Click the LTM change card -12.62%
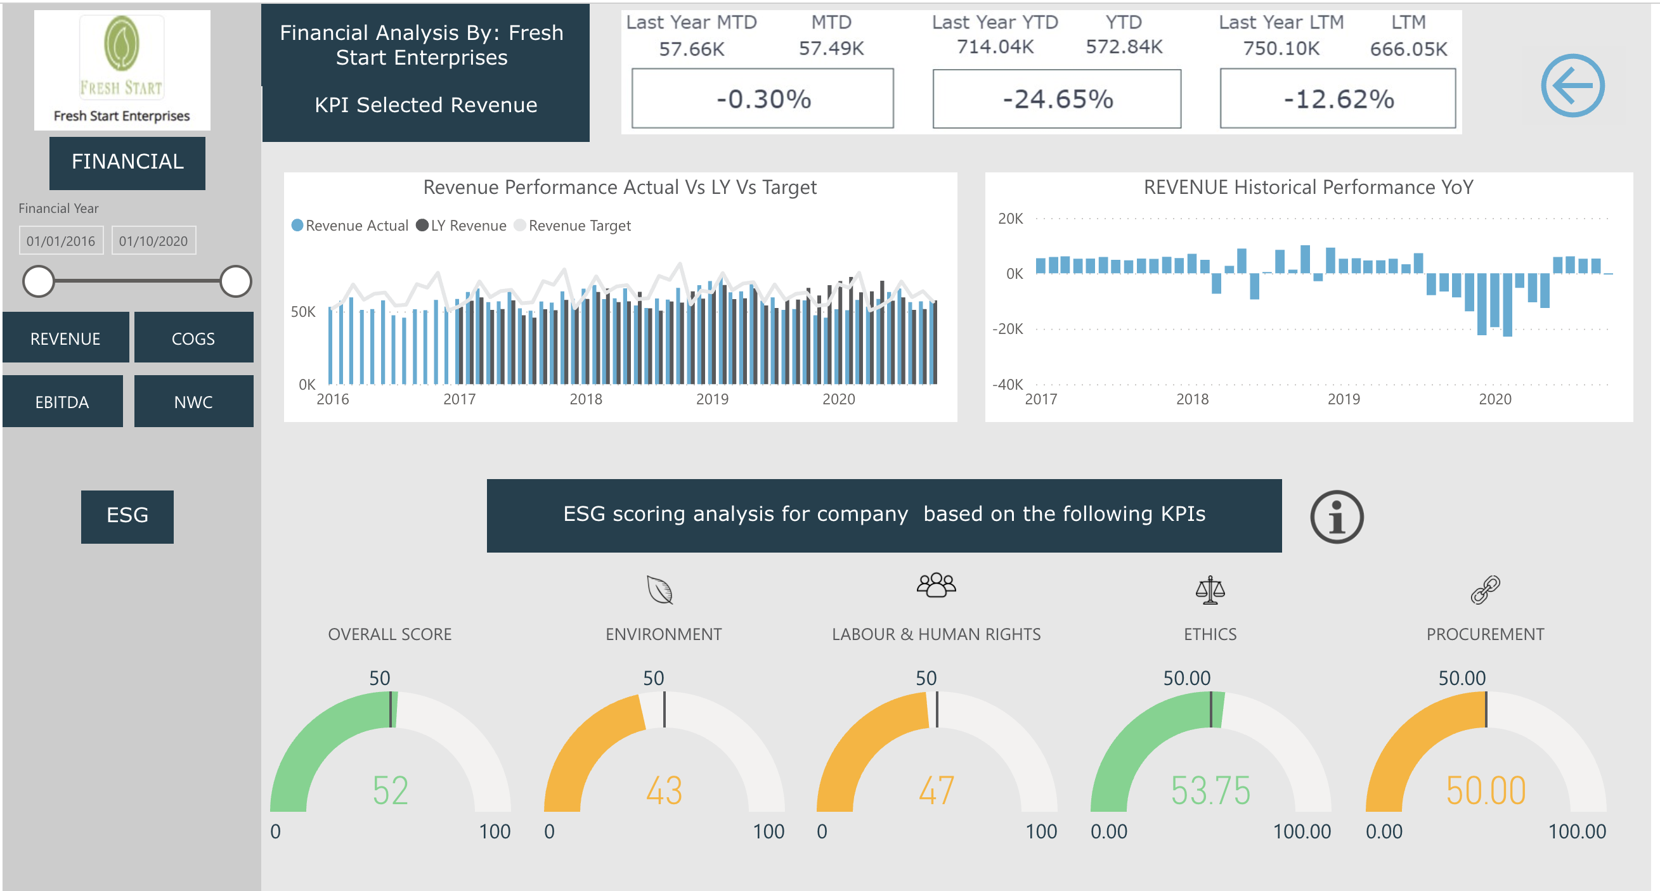Image resolution: width=1660 pixels, height=891 pixels. click(x=1337, y=99)
